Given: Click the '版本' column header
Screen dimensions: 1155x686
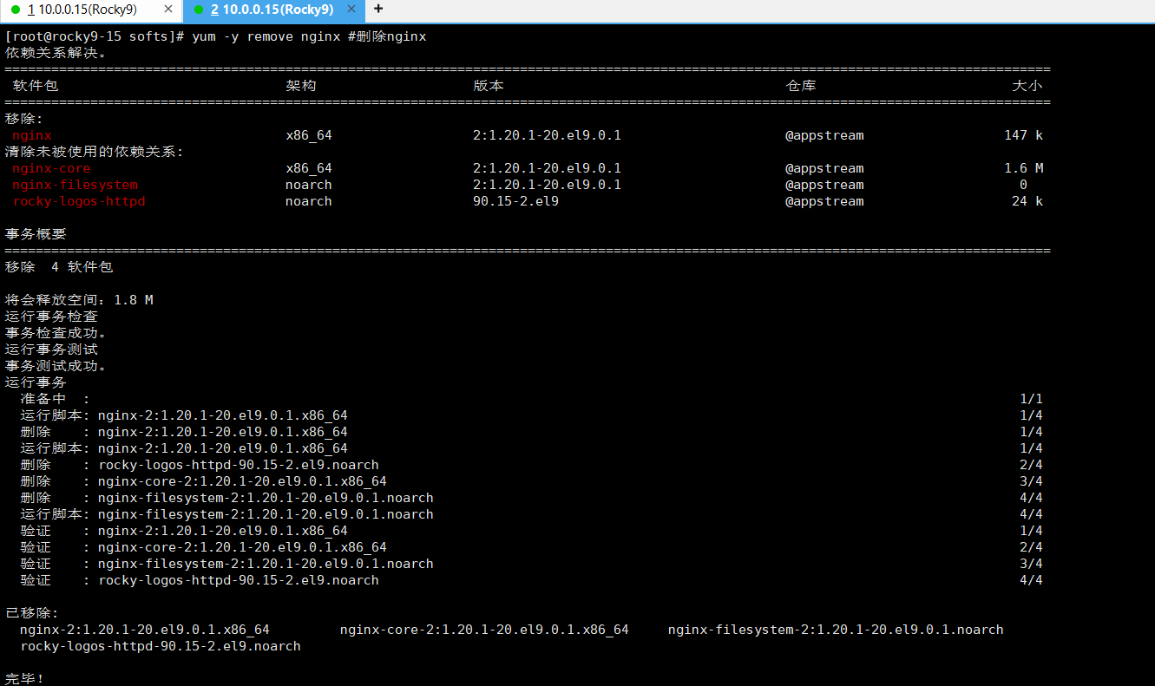Looking at the screenshot, I should [x=489, y=86].
